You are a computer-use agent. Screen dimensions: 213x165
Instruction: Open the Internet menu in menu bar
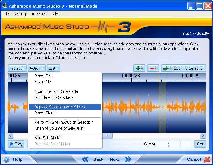pyautogui.click(x=39, y=14)
